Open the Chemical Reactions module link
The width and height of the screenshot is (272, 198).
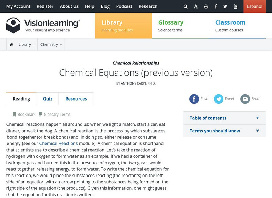click(x=58, y=143)
